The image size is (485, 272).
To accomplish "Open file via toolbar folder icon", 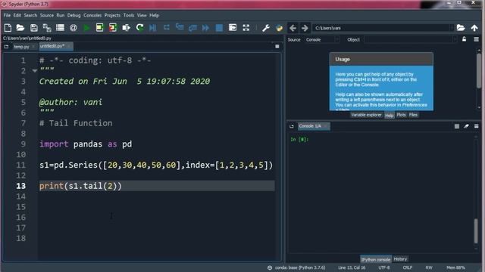I will 20,28.
